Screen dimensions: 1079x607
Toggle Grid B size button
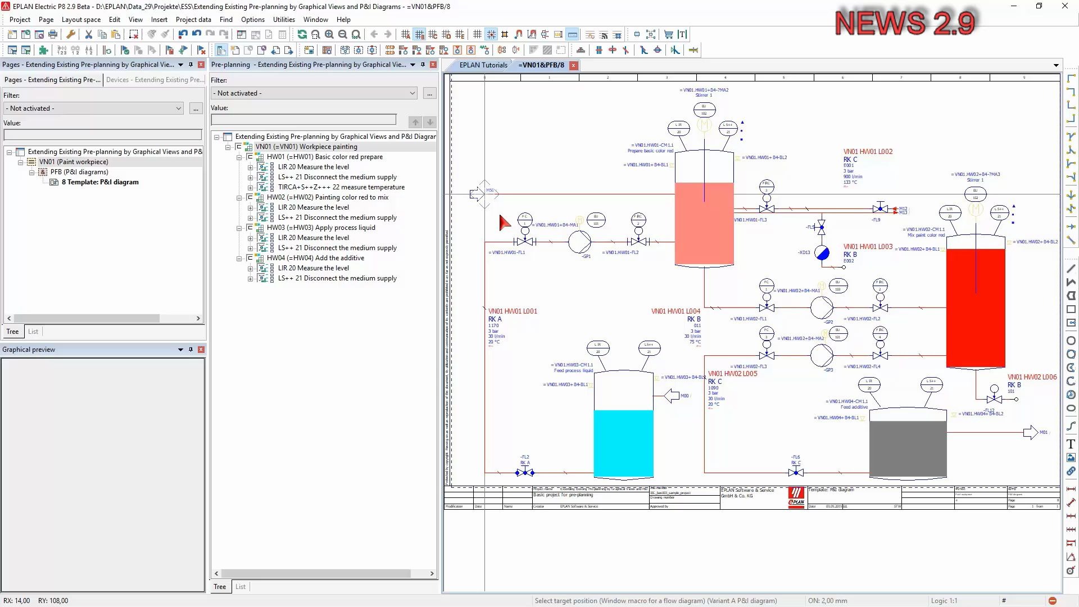(x=419, y=34)
